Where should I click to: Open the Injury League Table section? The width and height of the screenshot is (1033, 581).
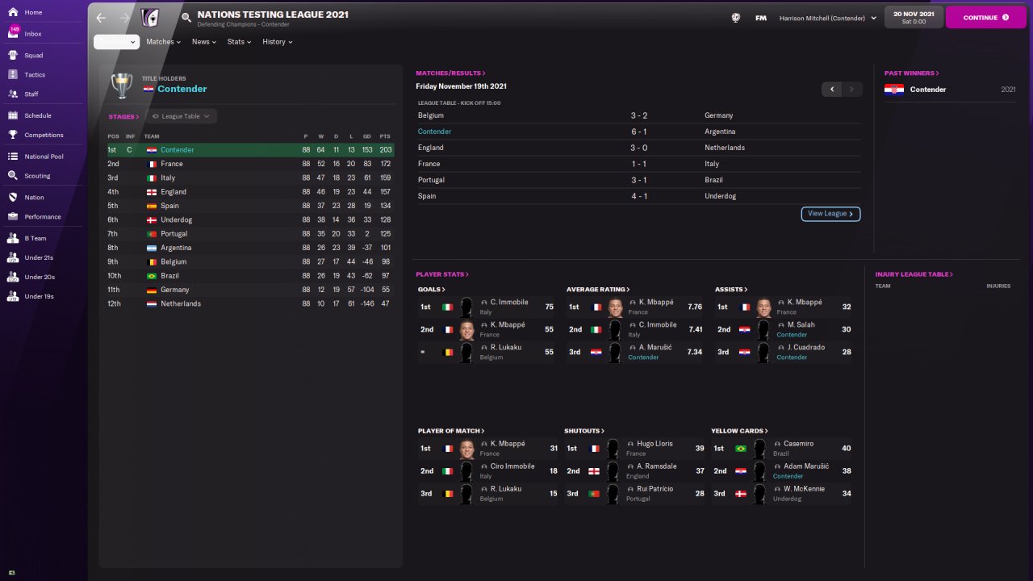tap(914, 274)
